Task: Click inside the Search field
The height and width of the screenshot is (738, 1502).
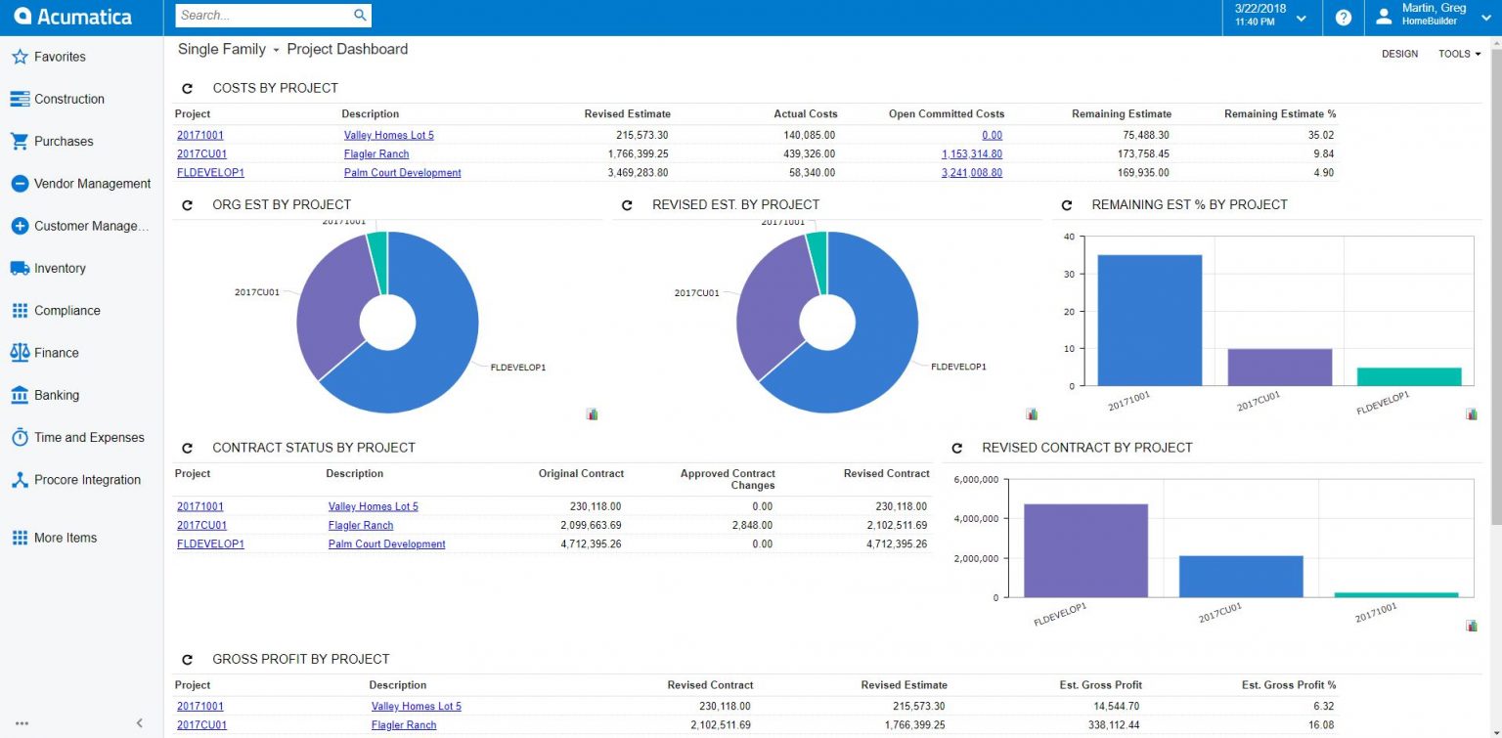Action: click(264, 16)
